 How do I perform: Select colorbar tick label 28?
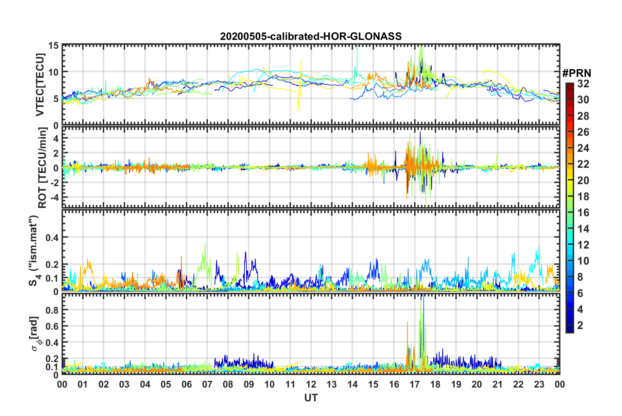[x=583, y=116]
